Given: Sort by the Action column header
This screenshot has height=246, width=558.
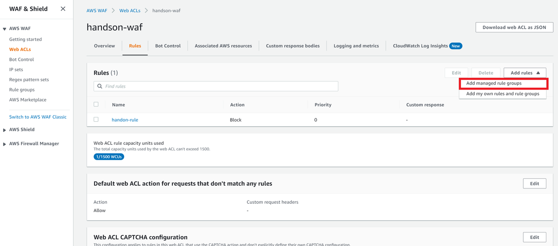Looking at the screenshot, I should (237, 105).
